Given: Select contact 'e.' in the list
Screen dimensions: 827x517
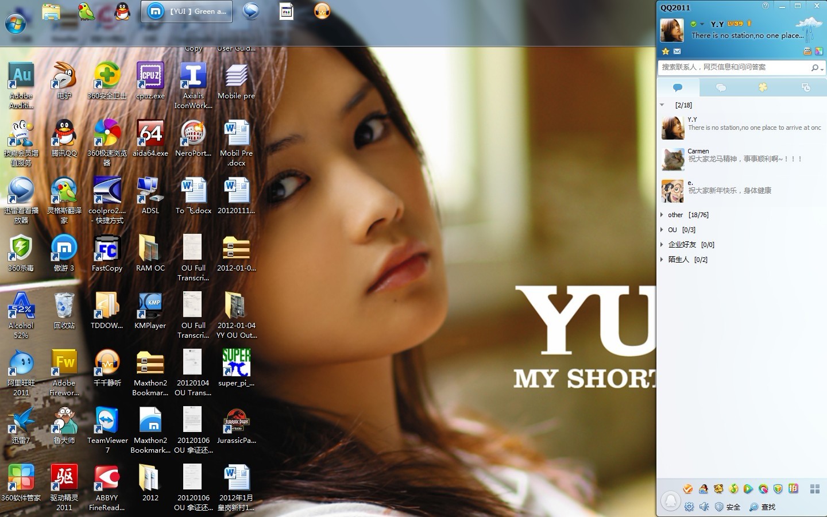Looking at the screenshot, I should 741,191.
